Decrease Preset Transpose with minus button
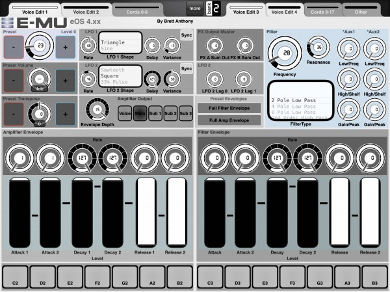The height and width of the screenshot is (292, 390). tap(14, 114)
